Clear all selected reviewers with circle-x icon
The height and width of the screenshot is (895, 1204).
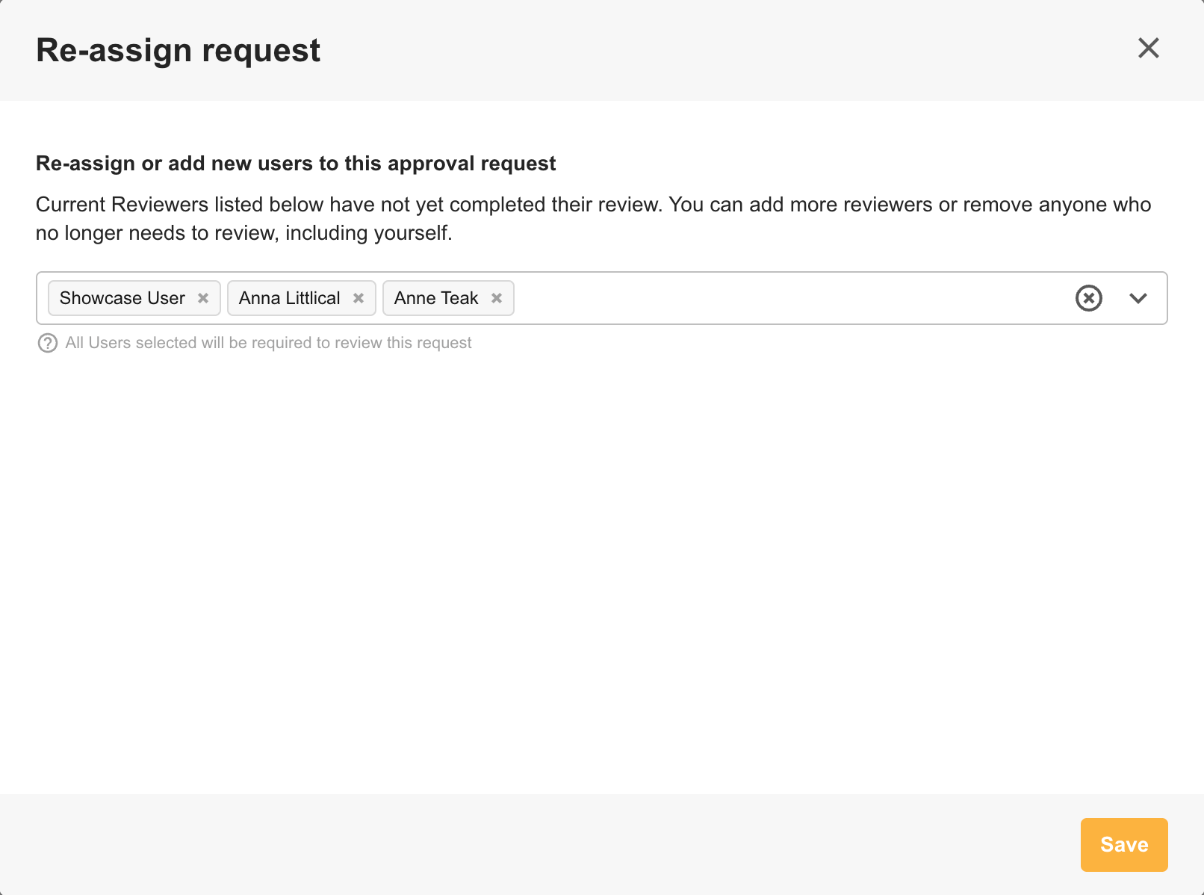pos(1088,298)
